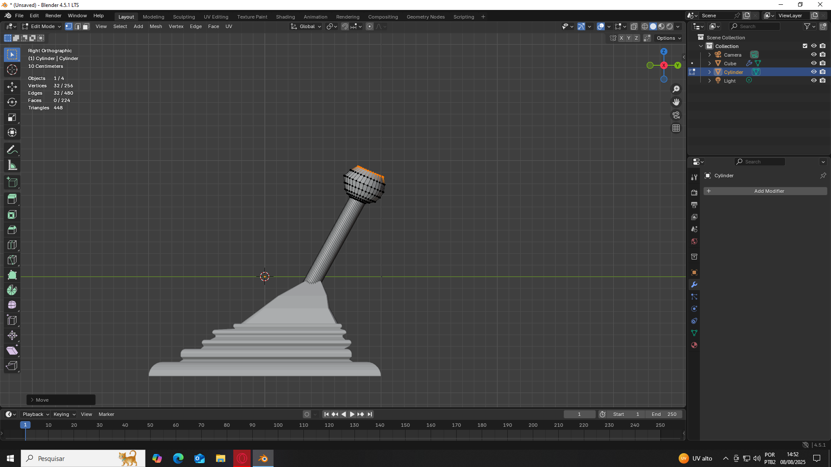Hide the Cube in viewport
Viewport: 831px width, 467px height.
(814, 63)
